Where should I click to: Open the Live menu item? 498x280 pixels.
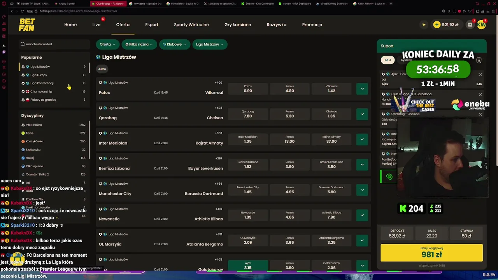[96, 24]
